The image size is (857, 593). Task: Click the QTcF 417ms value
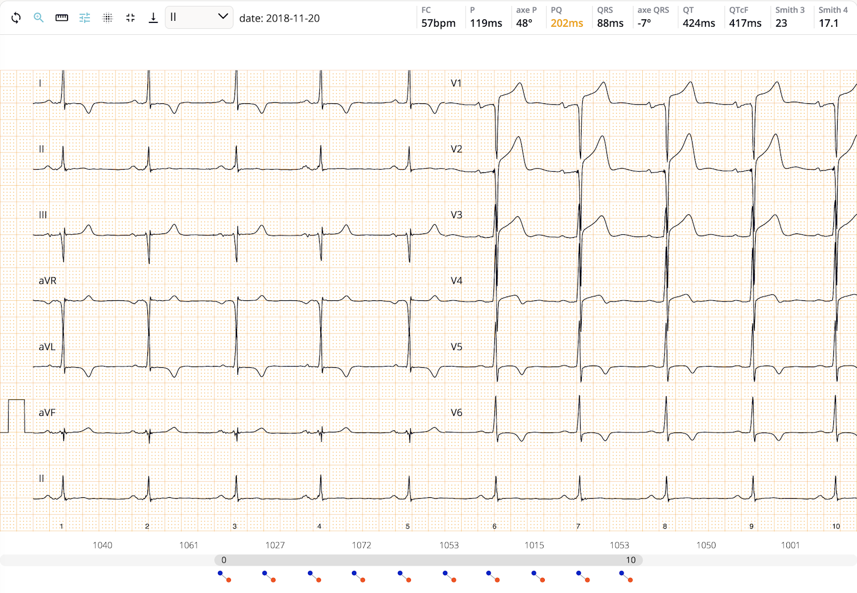point(745,23)
